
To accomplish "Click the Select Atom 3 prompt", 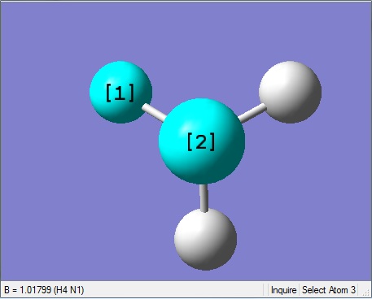I will point(329,290).
